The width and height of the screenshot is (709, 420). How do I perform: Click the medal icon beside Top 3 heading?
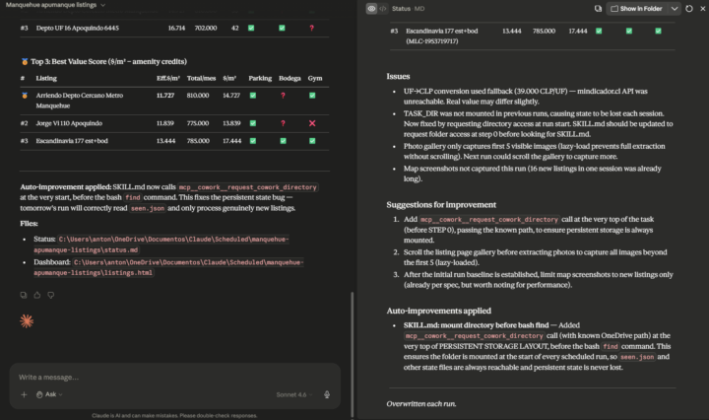25,61
